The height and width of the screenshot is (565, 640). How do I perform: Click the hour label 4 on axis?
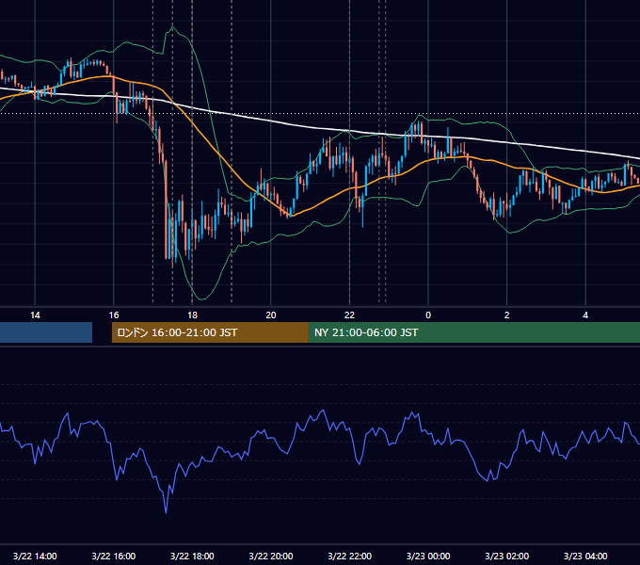pos(585,315)
